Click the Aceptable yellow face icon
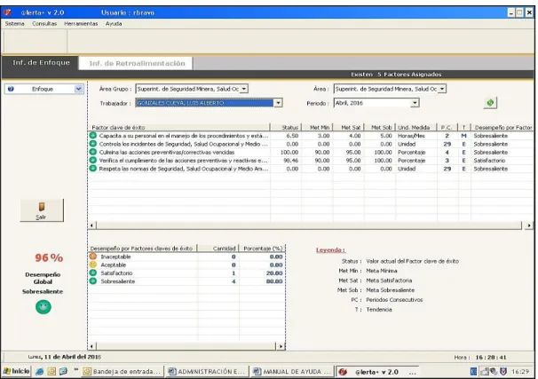 pyautogui.click(x=93, y=265)
